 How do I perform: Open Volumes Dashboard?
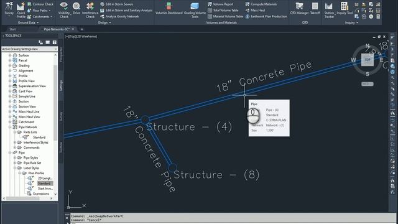(x=169, y=8)
